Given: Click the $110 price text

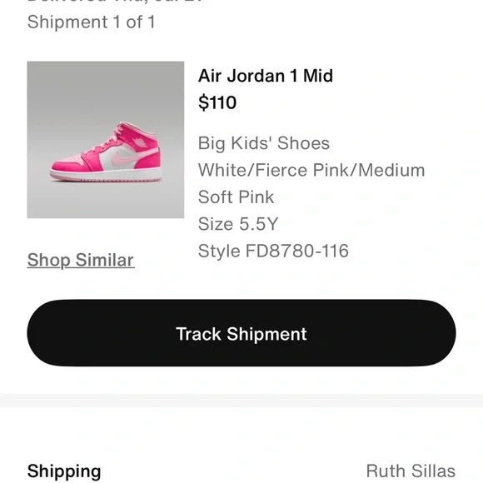Looking at the screenshot, I should pos(217,102).
